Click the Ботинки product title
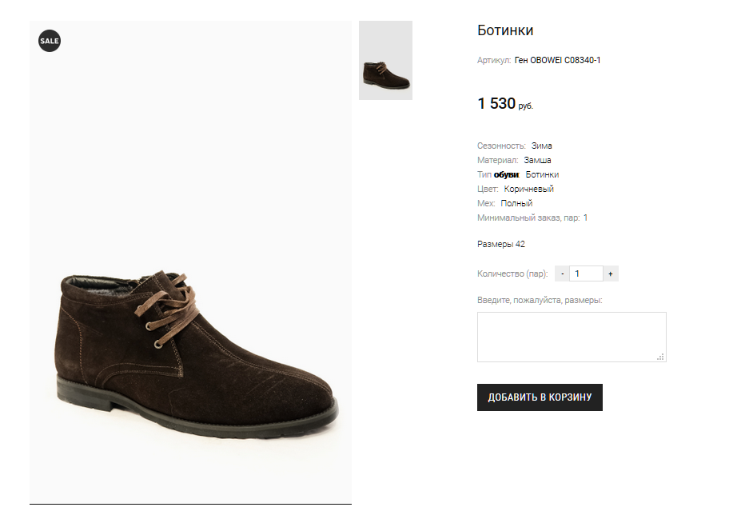The image size is (741, 531). pos(505,31)
